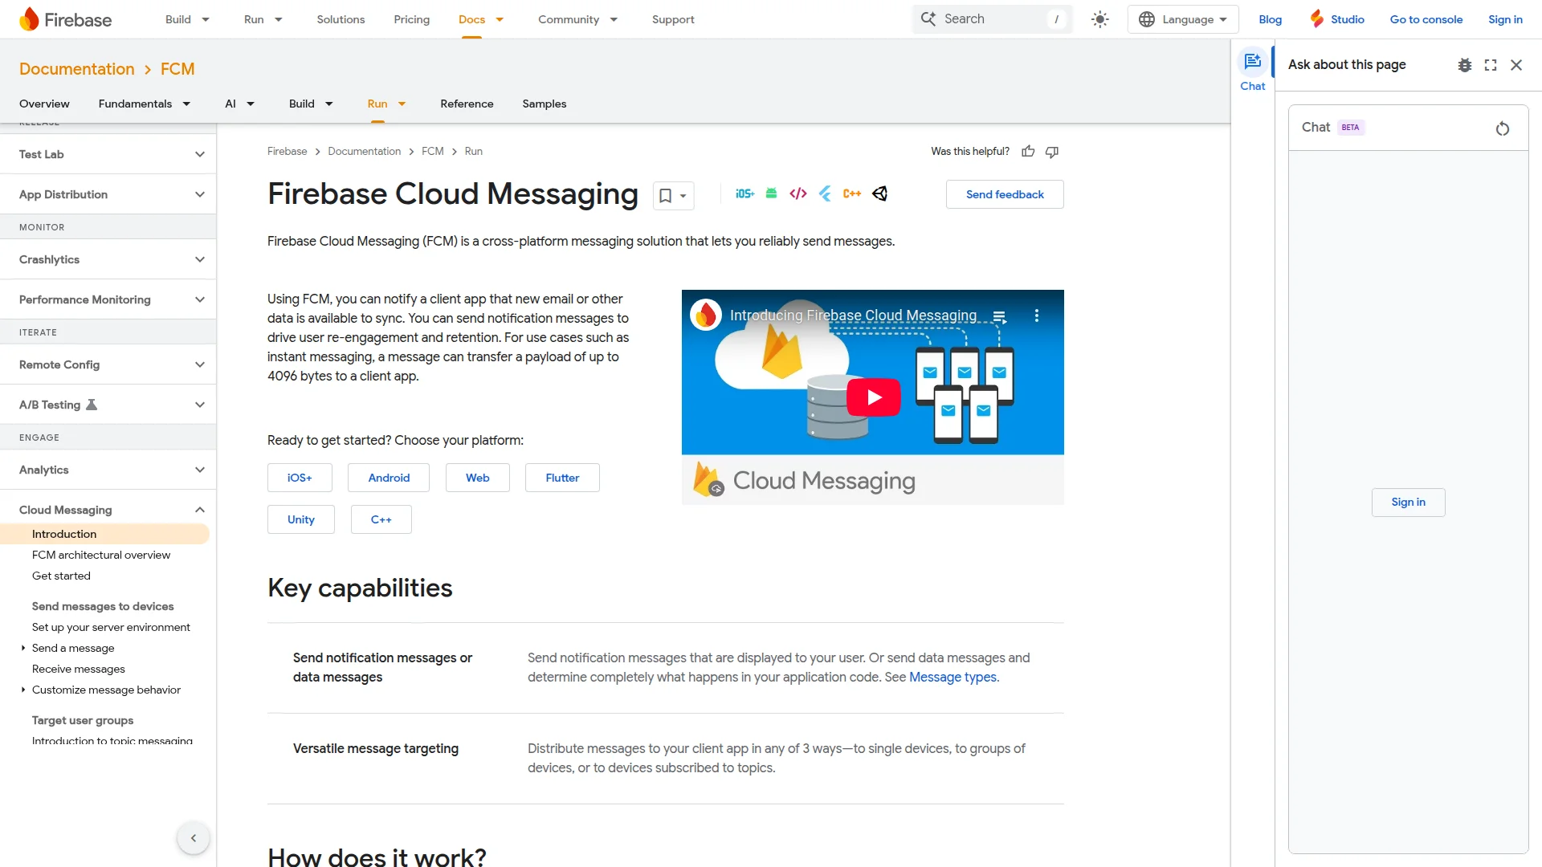The height and width of the screenshot is (867, 1542).
Task: Click the Firebase logo in header
Action: (65, 19)
